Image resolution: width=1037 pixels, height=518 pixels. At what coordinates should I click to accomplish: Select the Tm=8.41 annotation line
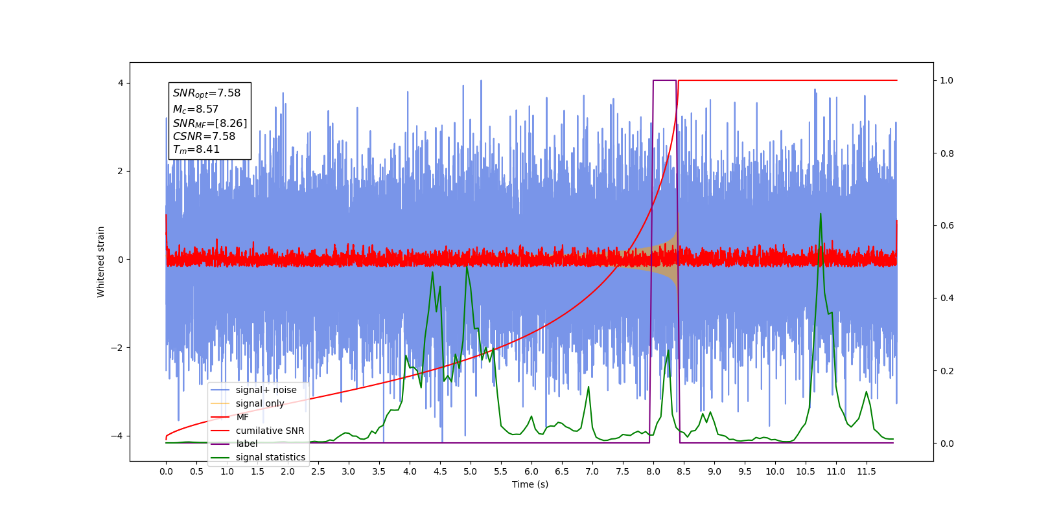[x=196, y=150]
